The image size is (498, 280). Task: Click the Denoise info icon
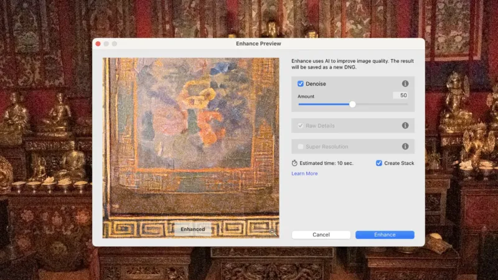click(x=405, y=83)
